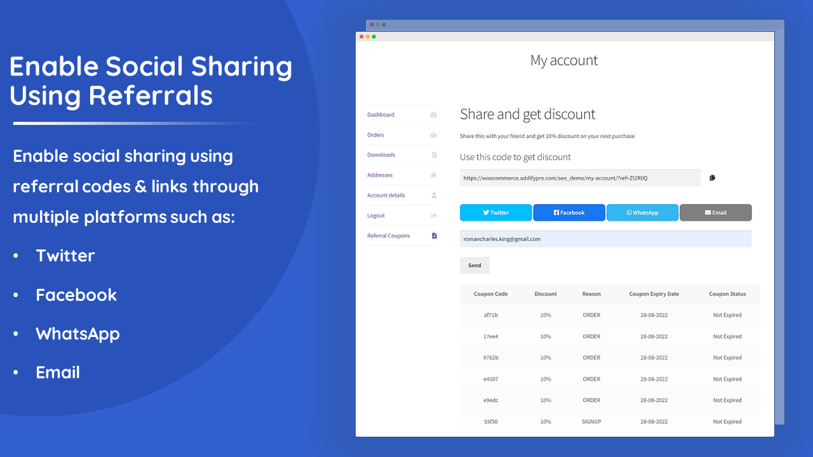Select coupon code af71b in the table

click(x=490, y=315)
